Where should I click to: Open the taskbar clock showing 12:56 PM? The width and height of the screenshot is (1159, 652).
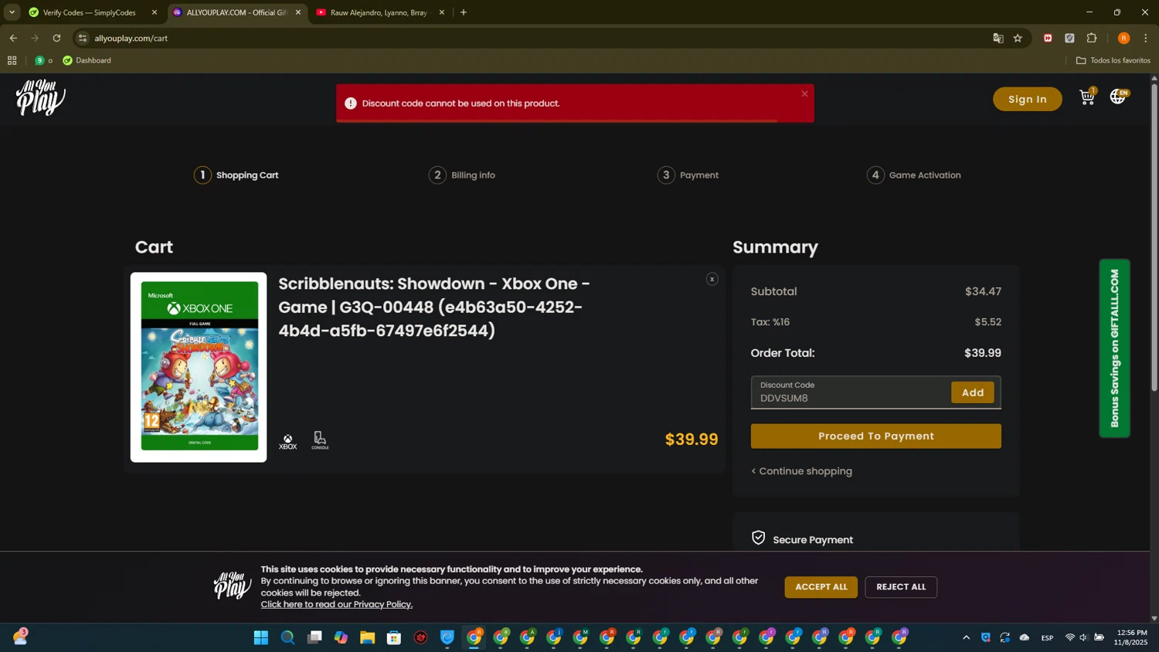1131,637
